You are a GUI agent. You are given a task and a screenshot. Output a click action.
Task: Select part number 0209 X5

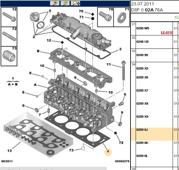pos(142,68)
